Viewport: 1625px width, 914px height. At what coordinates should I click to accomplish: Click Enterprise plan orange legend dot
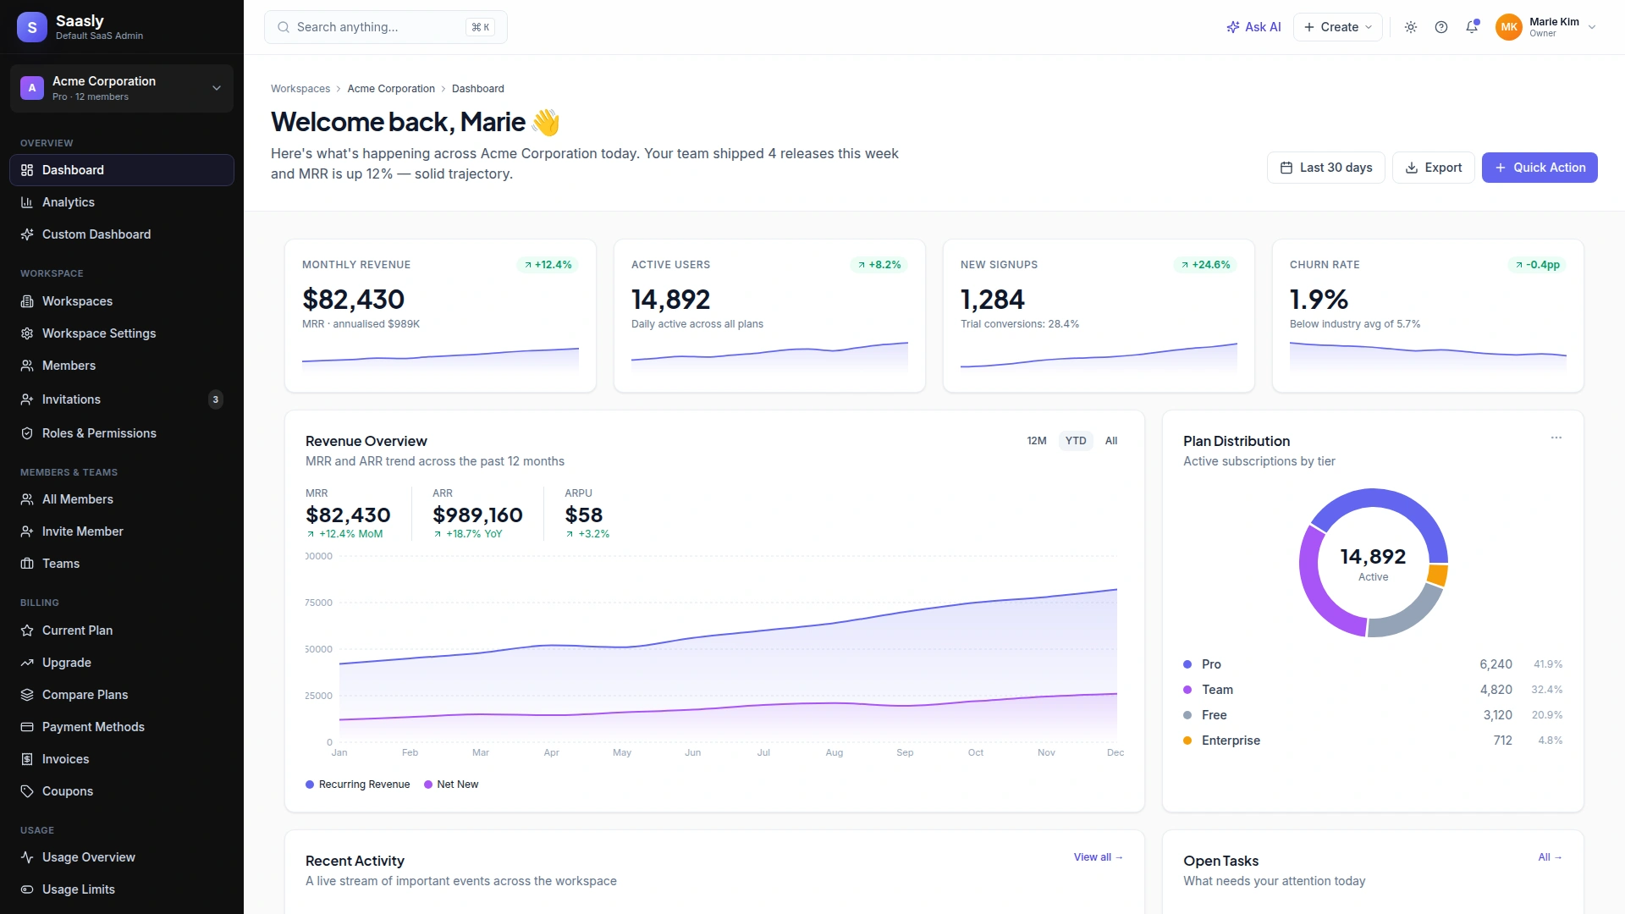pyautogui.click(x=1187, y=741)
